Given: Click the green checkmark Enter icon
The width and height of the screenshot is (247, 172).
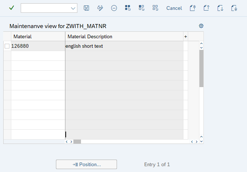Looking at the screenshot, I should [x=12, y=8].
